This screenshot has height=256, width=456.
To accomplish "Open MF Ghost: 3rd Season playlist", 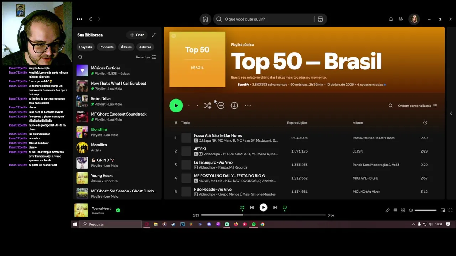I will point(116,193).
